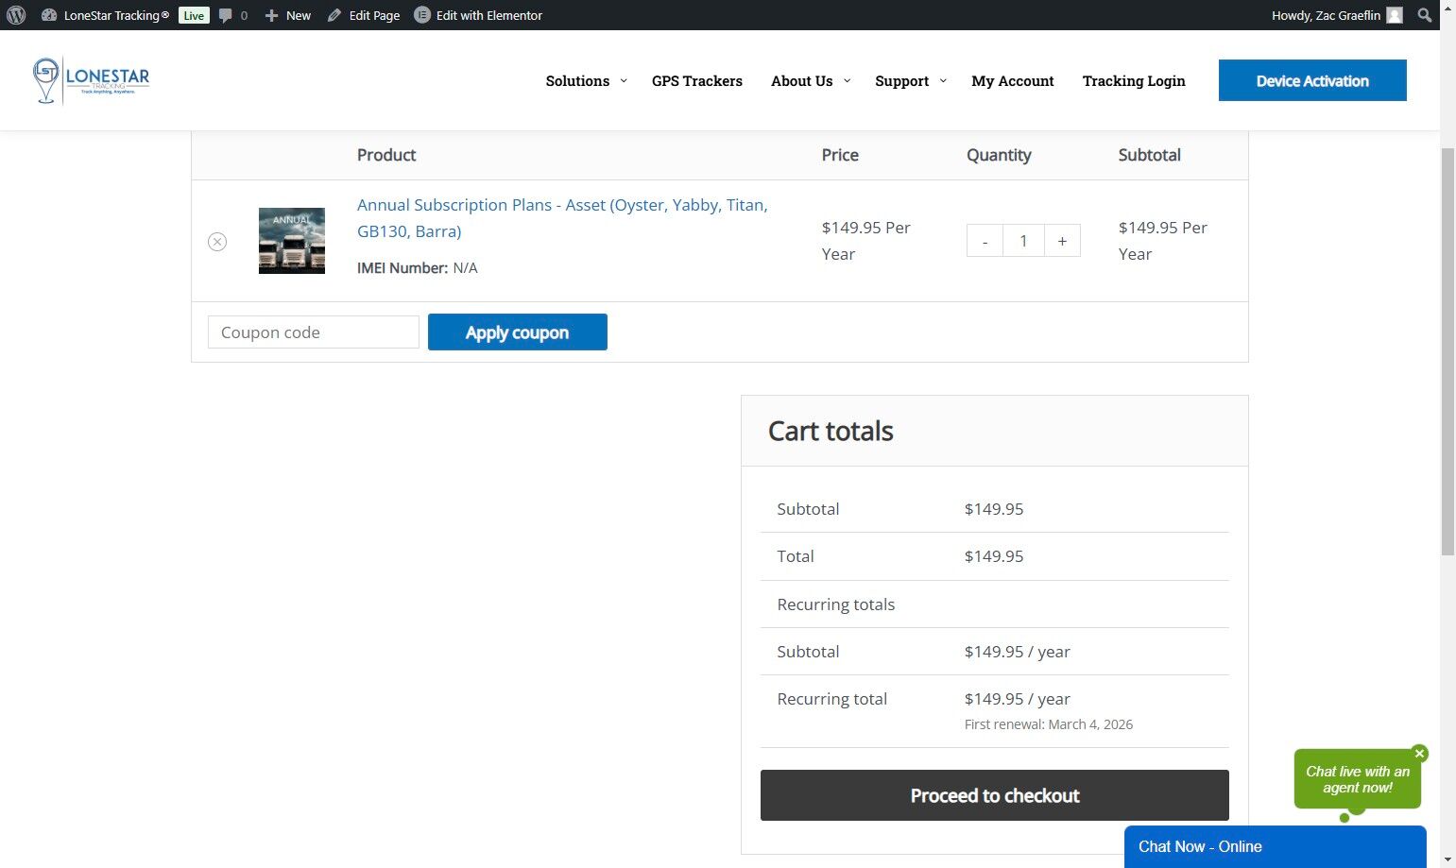Click the Subtotal column header
The image size is (1456, 868).
[x=1150, y=155]
